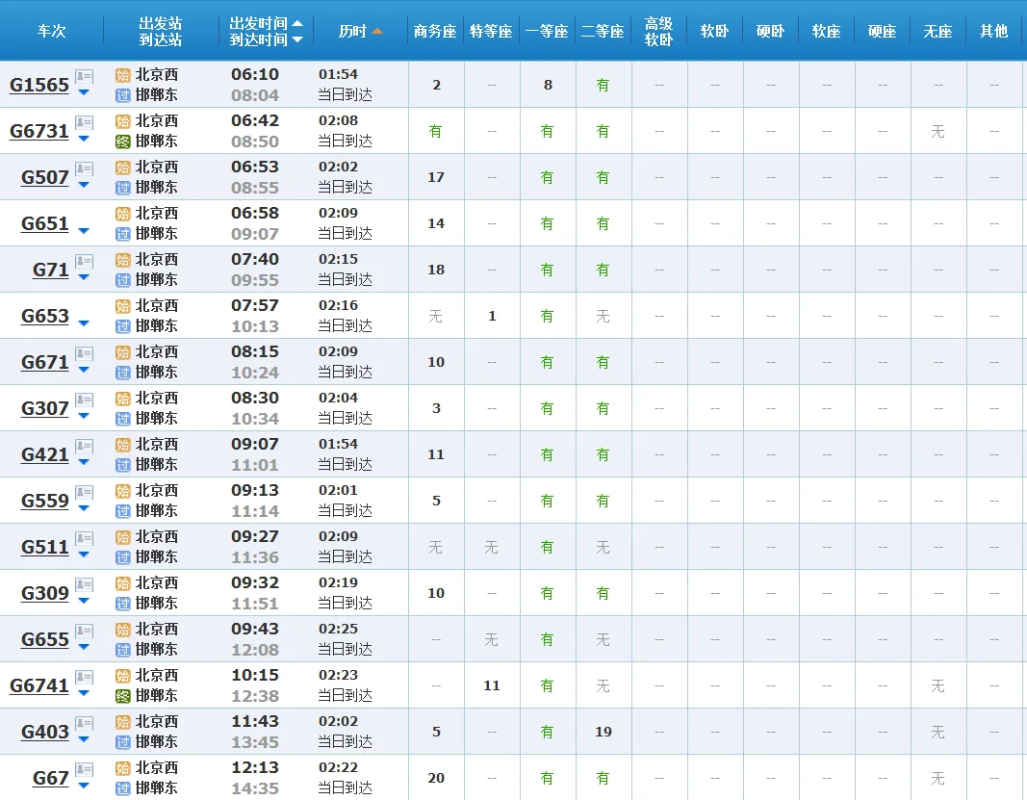Click the green 有 link in G71's 二等座 column
Image resolution: width=1027 pixels, height=800 pixels.
[603, 270]
